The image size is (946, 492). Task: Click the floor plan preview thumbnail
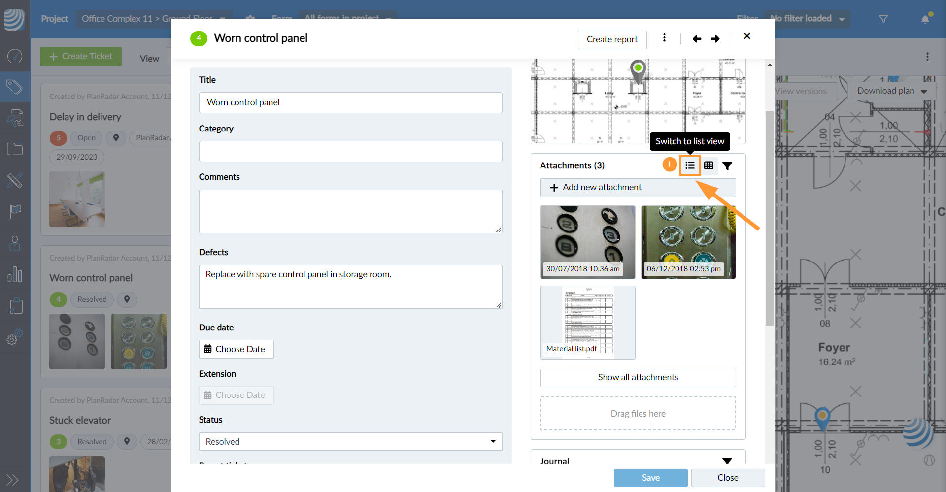tap(638, 101)
